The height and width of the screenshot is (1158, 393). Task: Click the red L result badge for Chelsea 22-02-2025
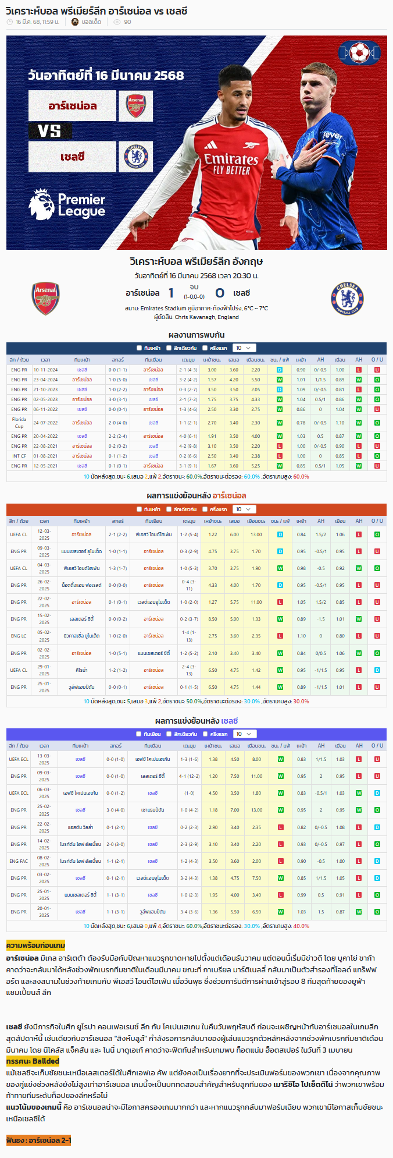280,827
